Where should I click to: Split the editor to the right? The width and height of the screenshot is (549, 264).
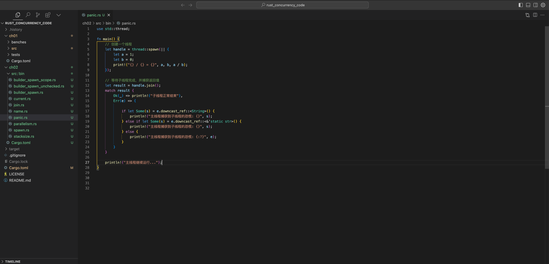click(x=535, y=15)
